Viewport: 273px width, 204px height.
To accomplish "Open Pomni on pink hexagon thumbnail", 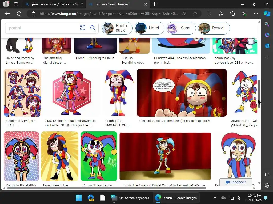I will coord(72,93).
